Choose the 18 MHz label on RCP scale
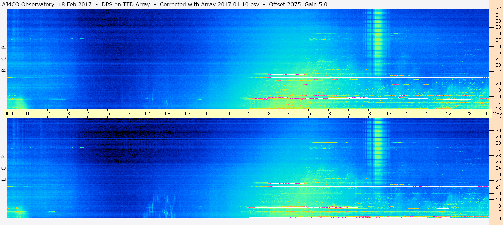The width and height of the screenshot is (503, 225). click(498, 96)
